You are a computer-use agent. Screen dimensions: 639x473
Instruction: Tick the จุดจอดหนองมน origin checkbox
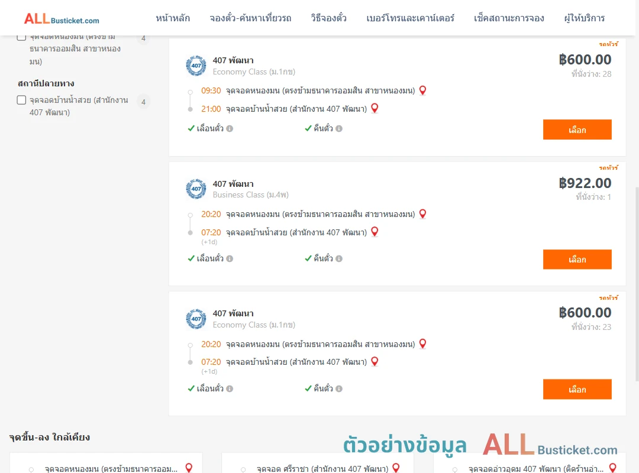pos(22,37)
